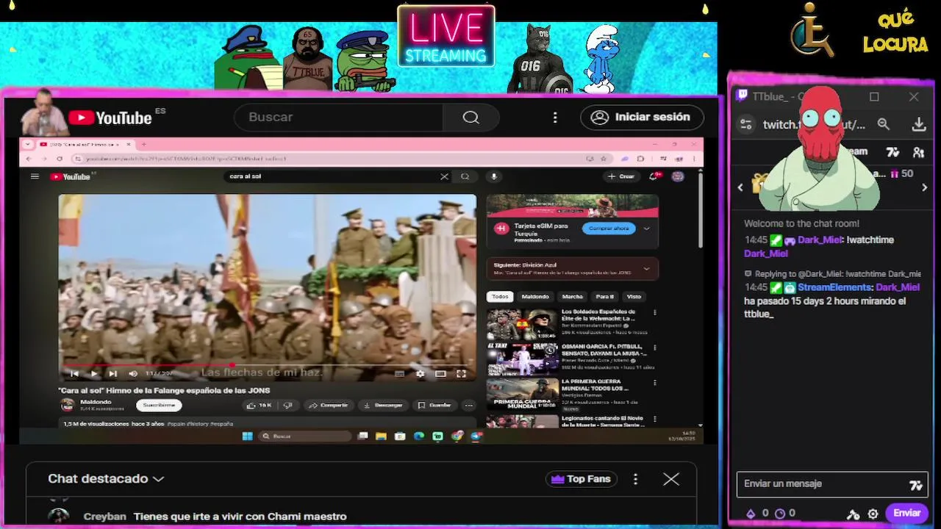Viewport: 941px width, 529px height.
Task: Click the Twitch popout zoom magnifier icon
Action: click(884, 125)
